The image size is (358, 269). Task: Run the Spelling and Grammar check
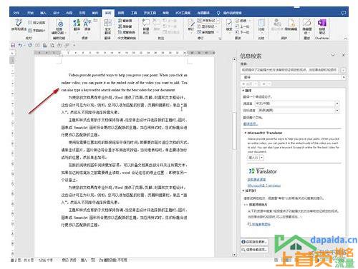click(19, 25)
